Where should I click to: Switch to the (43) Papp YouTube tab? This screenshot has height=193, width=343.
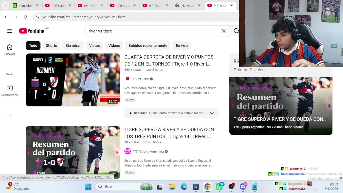coord(152,5)
